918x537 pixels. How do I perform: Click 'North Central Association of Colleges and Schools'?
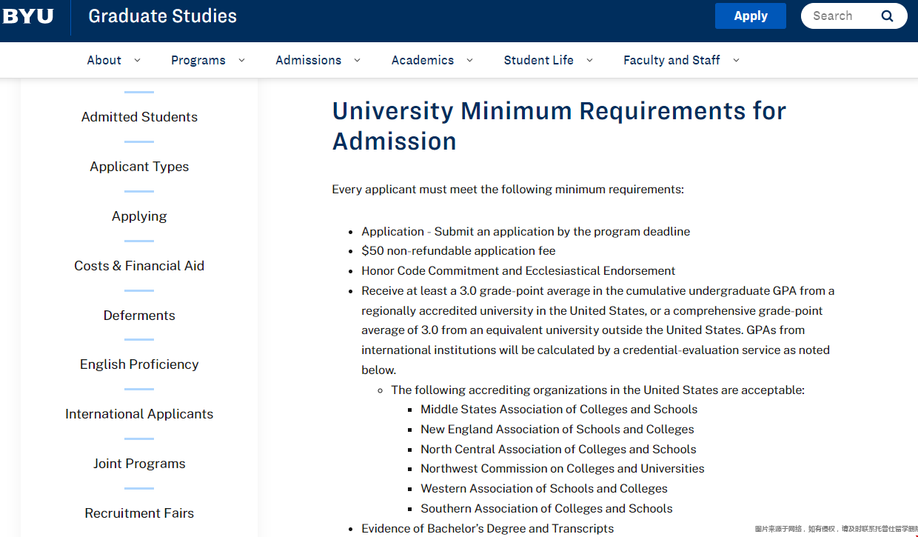(x=558, y=450)
